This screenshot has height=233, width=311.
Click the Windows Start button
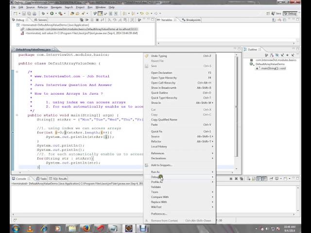coord(16,229)
